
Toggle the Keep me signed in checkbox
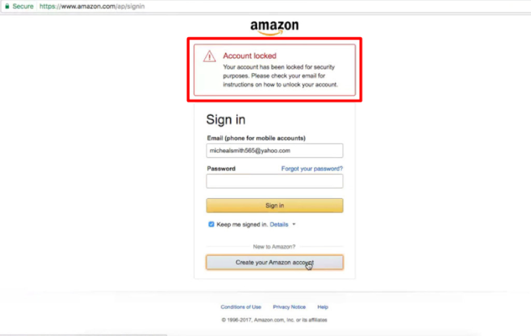click(211, 224)
